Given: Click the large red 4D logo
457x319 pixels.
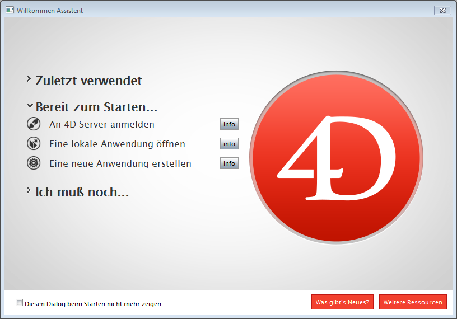Looking at the screenshot, I should [335, 158].
